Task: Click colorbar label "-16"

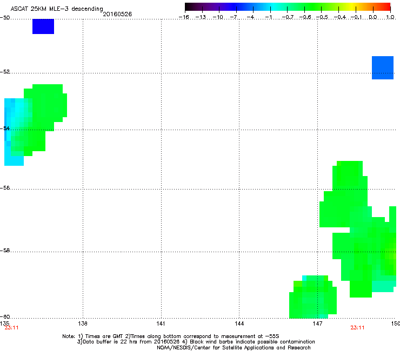Action: click(184, 17)
